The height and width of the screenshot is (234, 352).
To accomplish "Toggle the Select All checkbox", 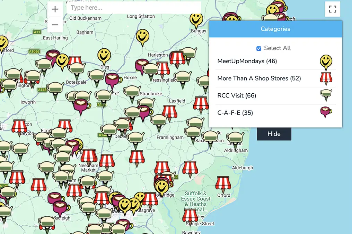I will [258, 48].
